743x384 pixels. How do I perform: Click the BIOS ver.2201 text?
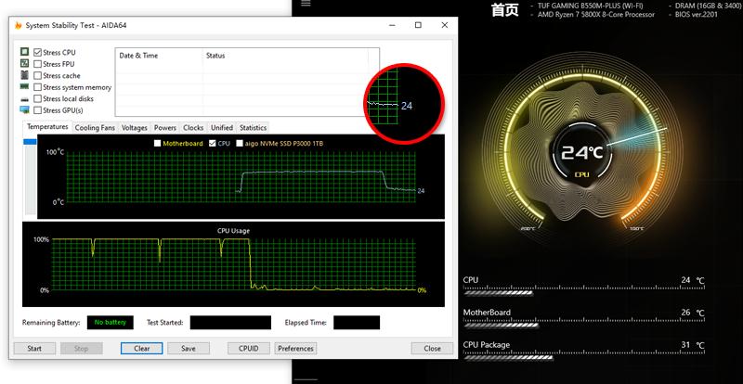(x=697, y=15)
